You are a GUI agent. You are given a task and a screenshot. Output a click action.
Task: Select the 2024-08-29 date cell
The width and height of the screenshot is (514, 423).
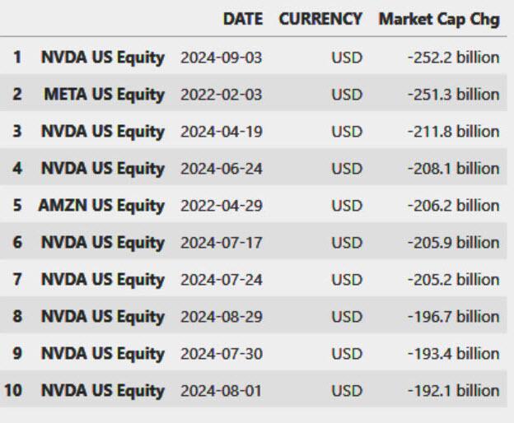(221, 317)
